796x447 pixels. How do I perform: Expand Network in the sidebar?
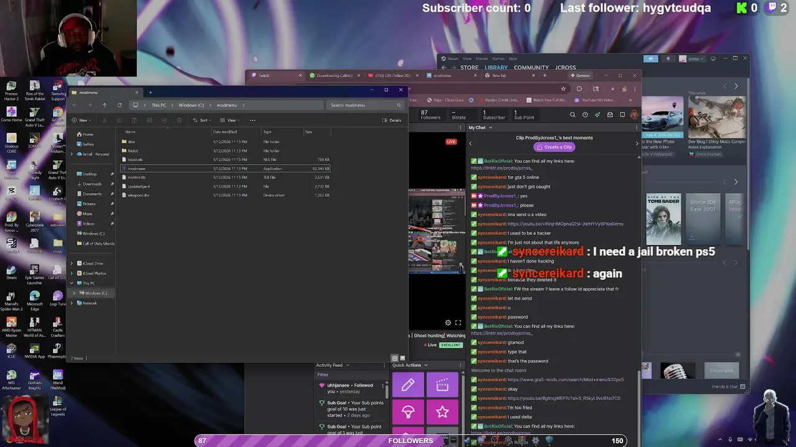coord(72,303)
